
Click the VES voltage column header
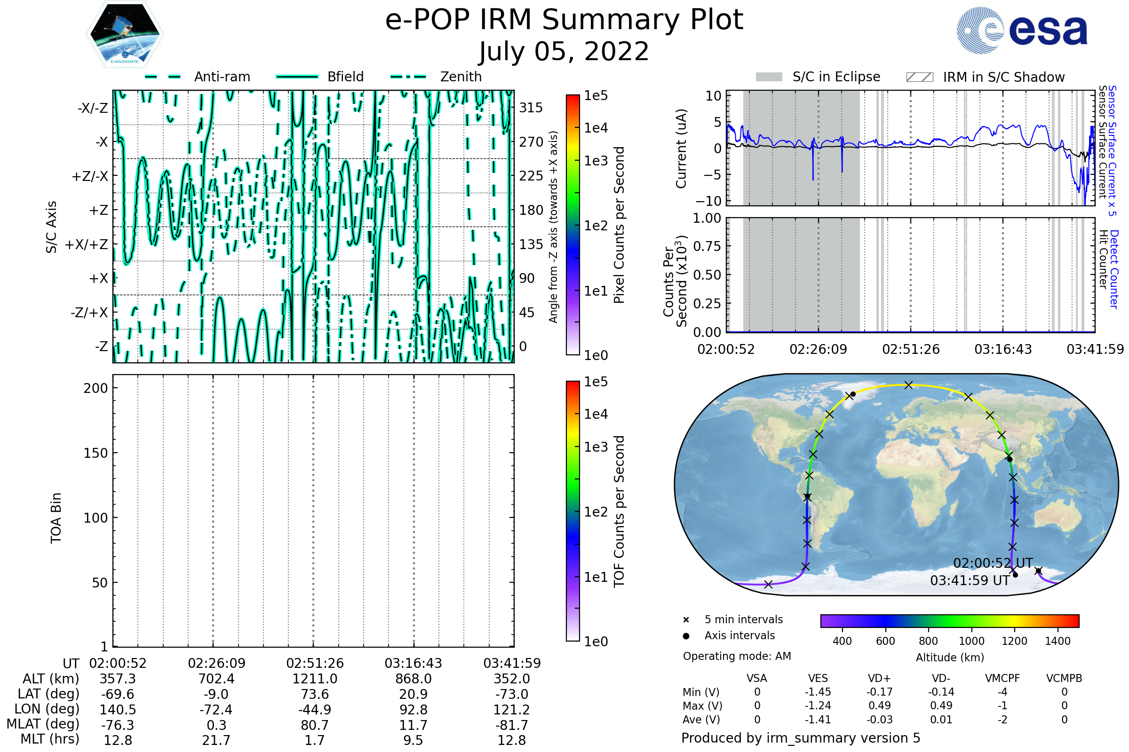[x=818, y=678]
